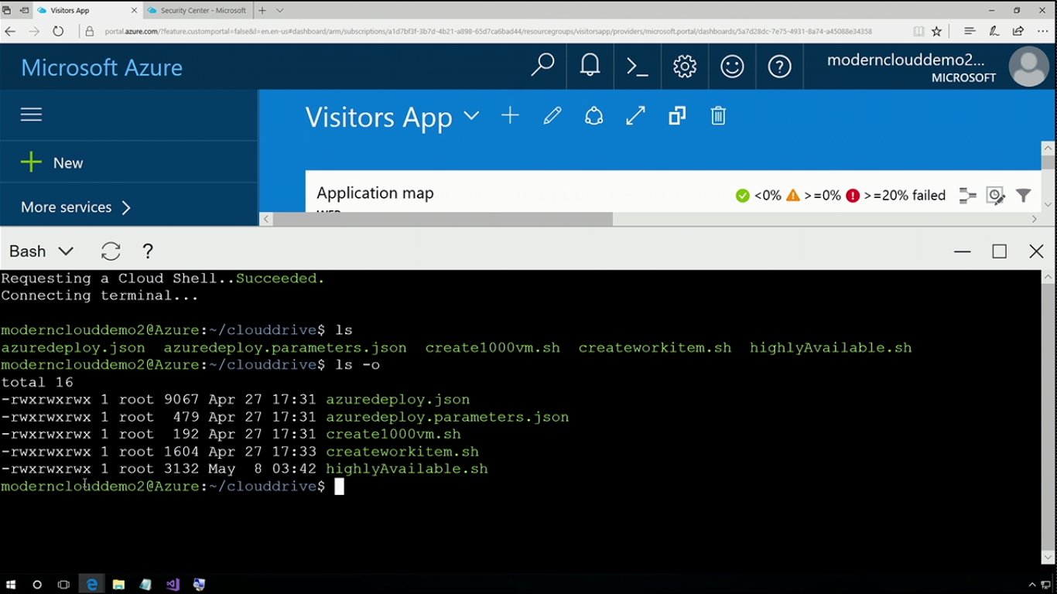The height and width of the screenshot is (594, 1057).
Task: Enter dashboard fullscreen mode
Action: 635,116
